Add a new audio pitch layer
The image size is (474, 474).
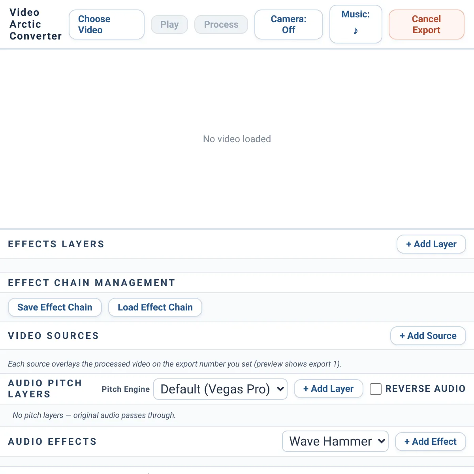[329, 389]
